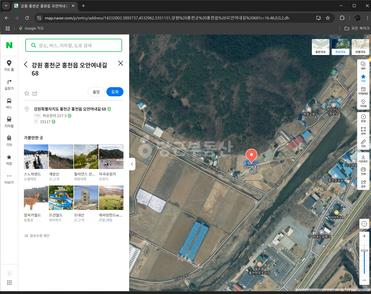371x294 pixels.
Task: Switch to 일반지도 map view
Action: pos(321,47)
